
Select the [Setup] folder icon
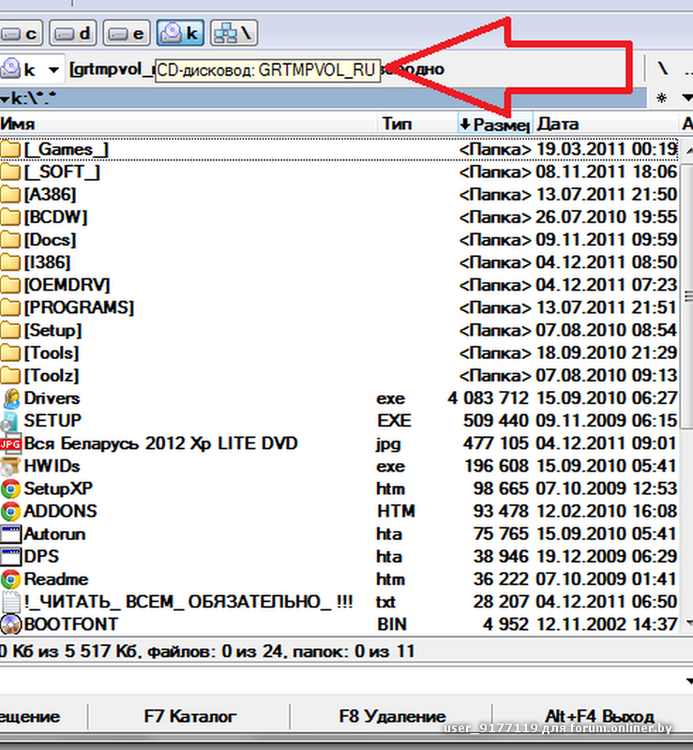point(10,330)
